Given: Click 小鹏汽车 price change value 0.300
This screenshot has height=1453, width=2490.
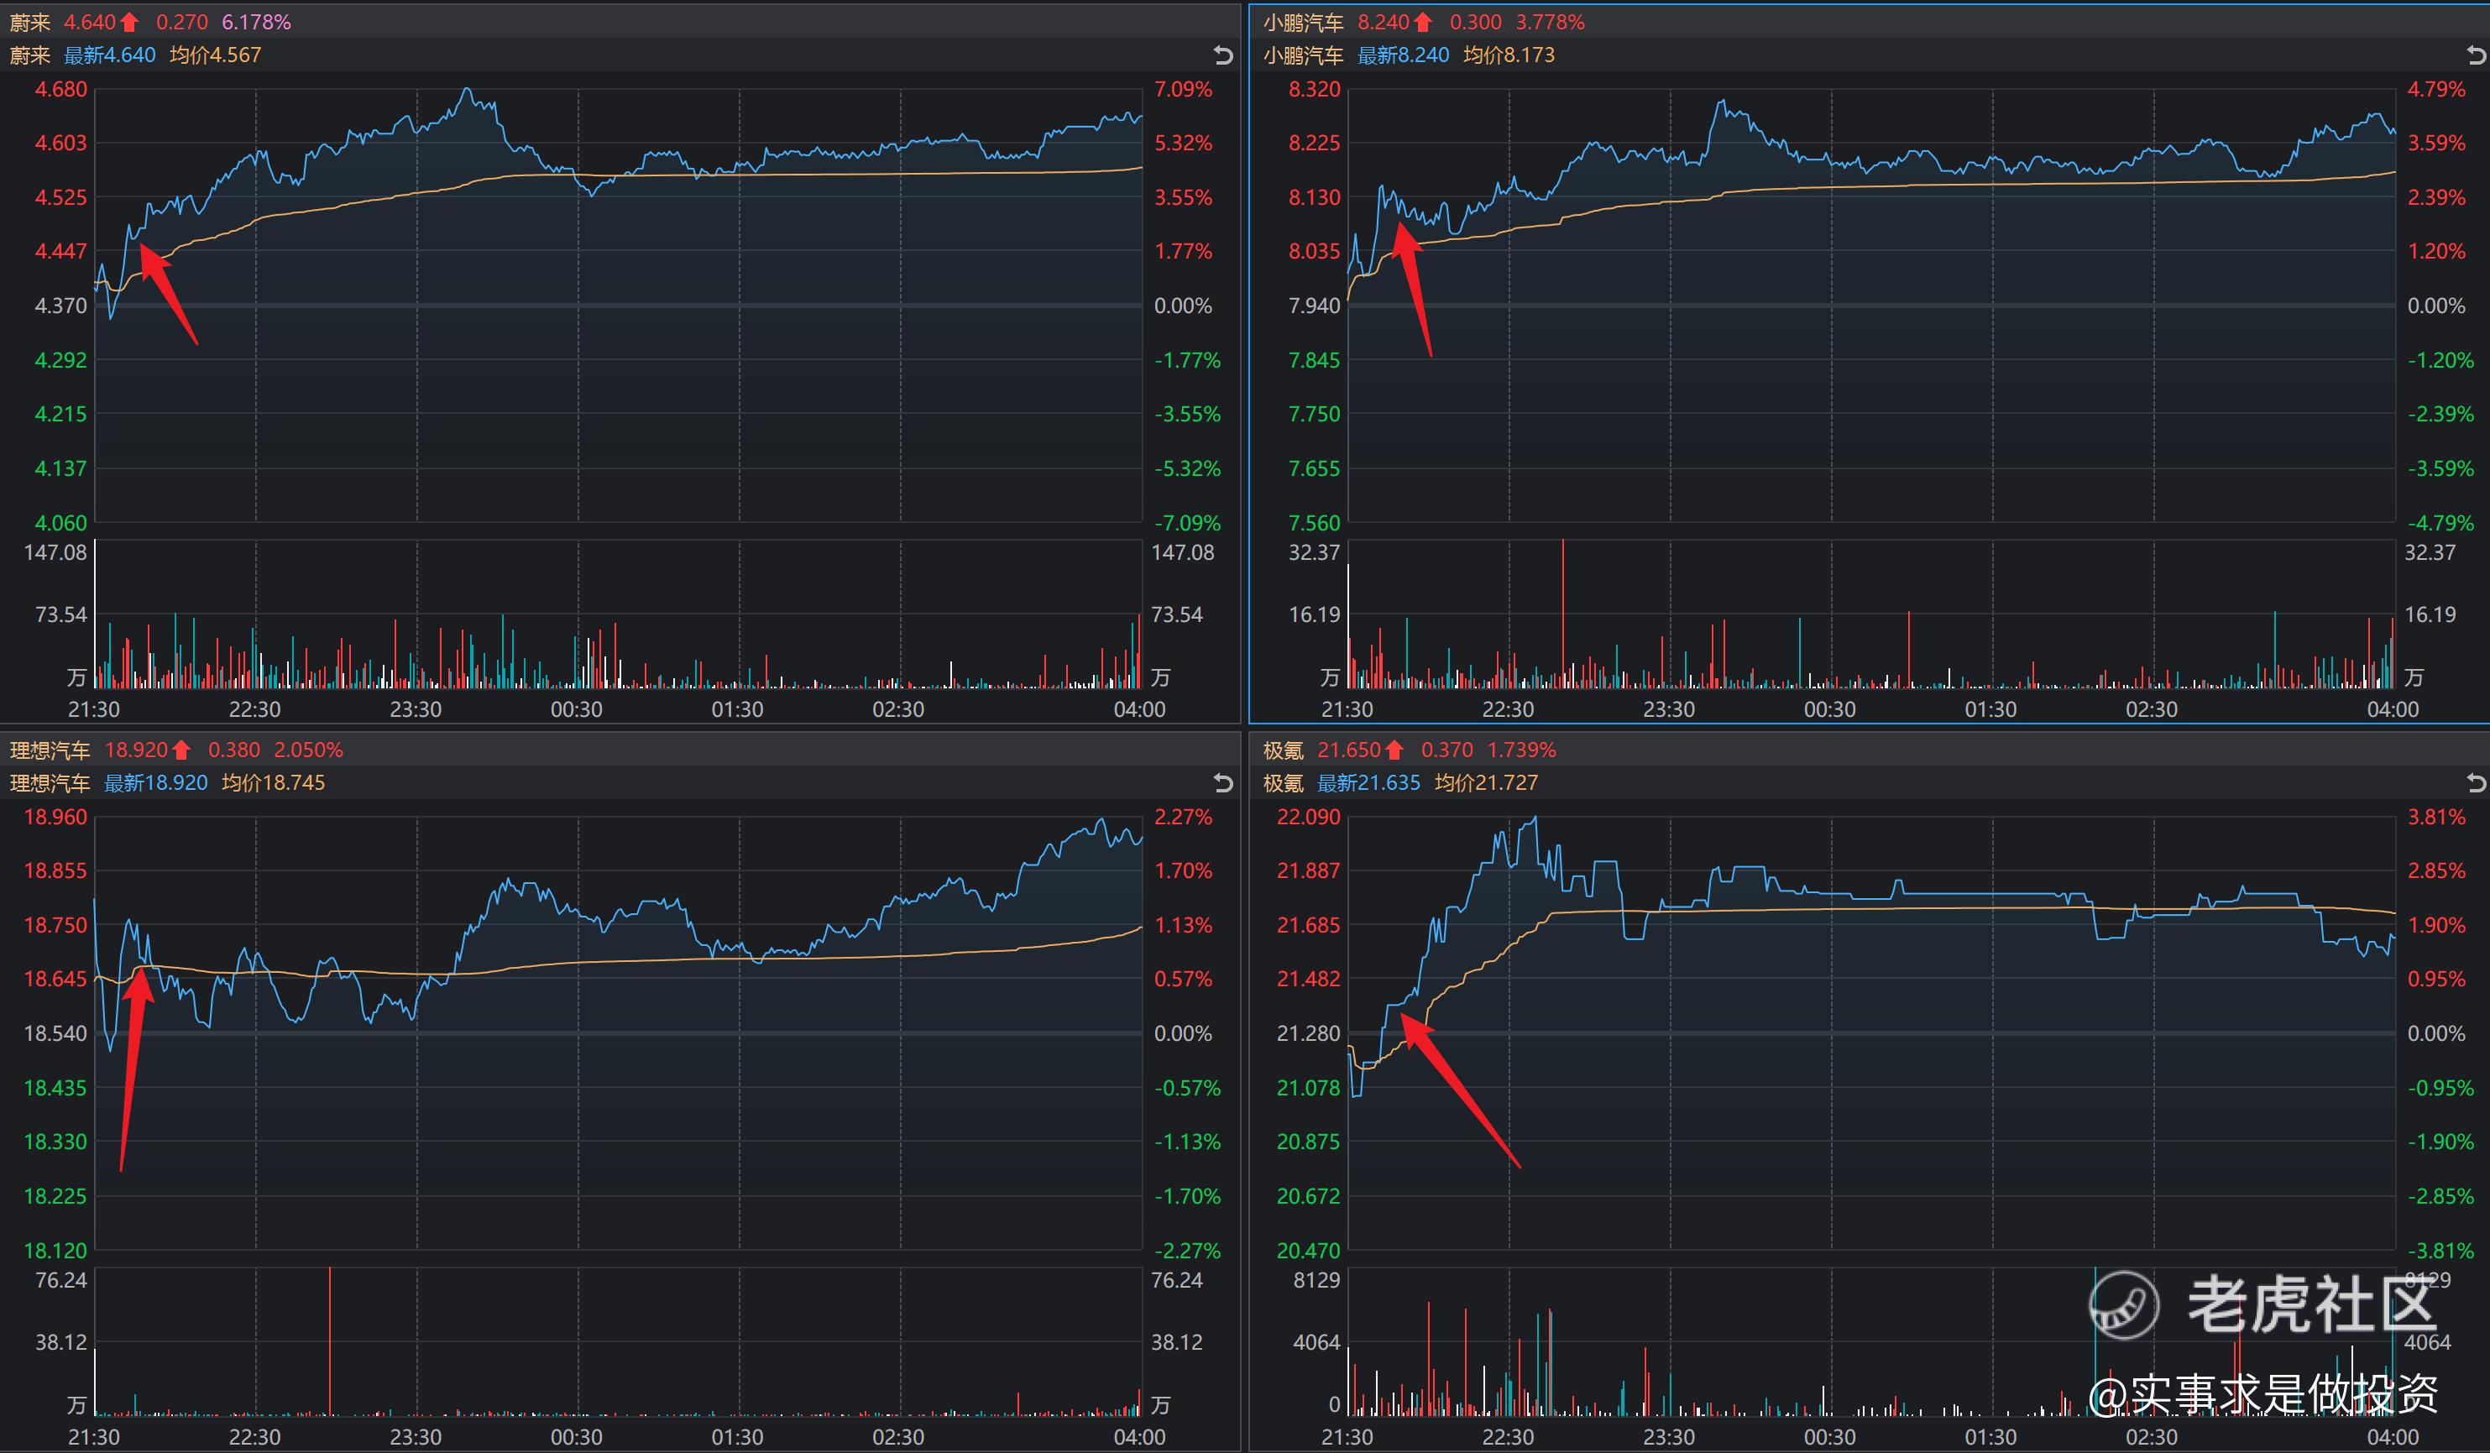Looking at the screenshot, I should point(1475,22).
